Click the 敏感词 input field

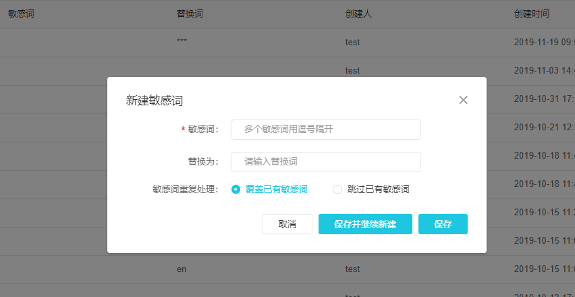(x=326, y=130)
